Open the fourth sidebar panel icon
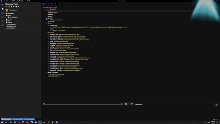The height and width of the screenshot is (124, 220). point(2,17)
